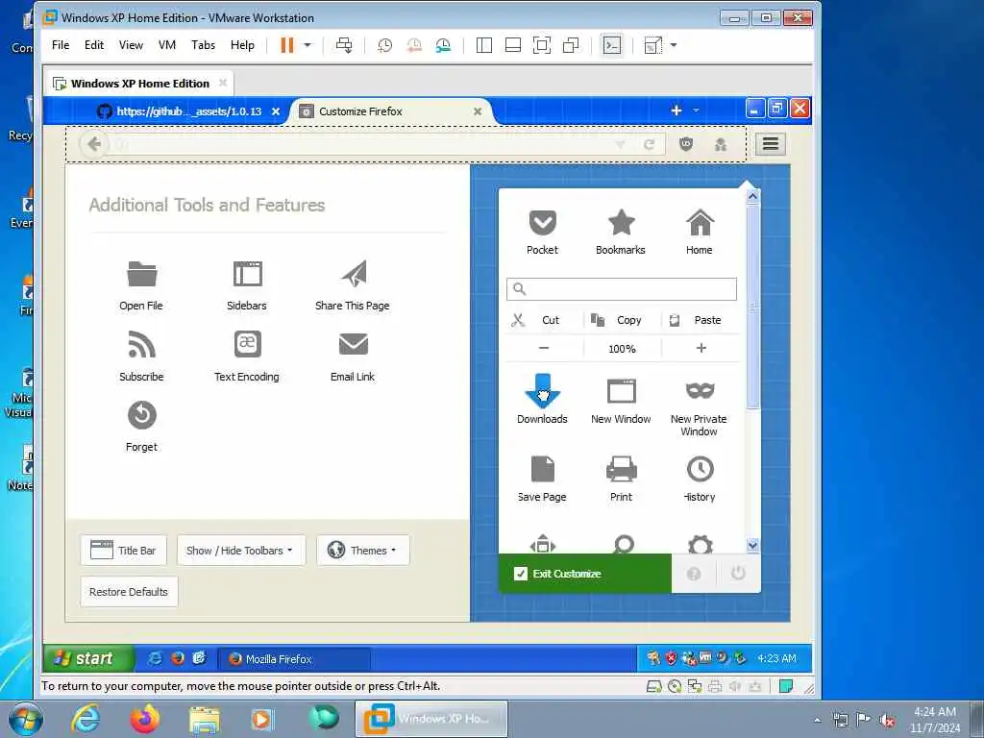Select the Text Encoding icon
Viewport: 984px width, 738px height.
click(247, 344)
